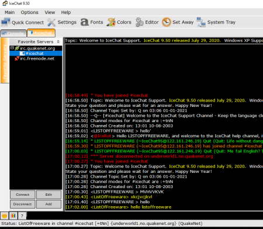Collapse the Favorite Servers panel header arrow
Viewport: 263px width, 229px height.
coord(58,41)
